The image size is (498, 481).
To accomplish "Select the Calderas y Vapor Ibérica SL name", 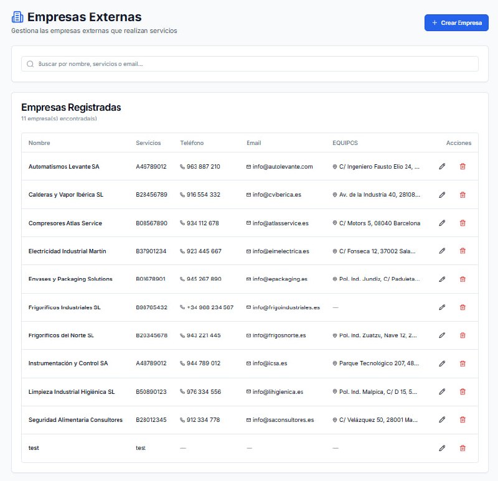I will (x=66, y=195).
